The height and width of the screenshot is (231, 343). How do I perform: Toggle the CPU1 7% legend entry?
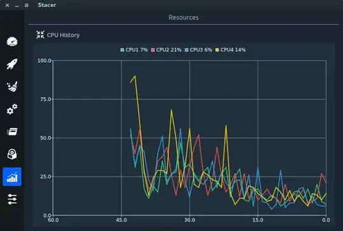134,50
